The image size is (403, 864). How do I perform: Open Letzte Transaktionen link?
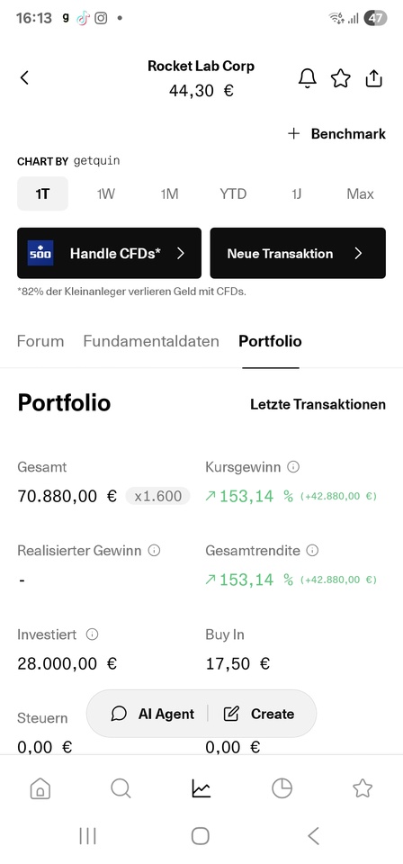pyautogui.click(x=318, y=404)
